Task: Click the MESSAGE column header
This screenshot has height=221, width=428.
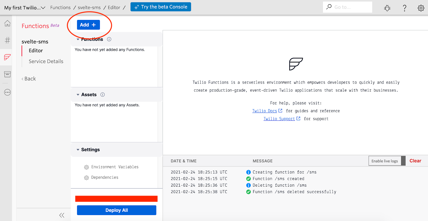Action: pyautogui.click(x=263, y=161)
